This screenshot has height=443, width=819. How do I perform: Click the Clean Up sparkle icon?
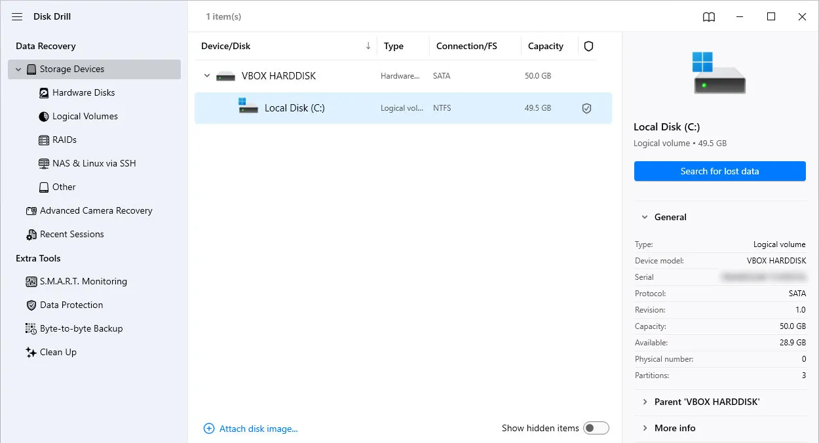pos(31,353)
